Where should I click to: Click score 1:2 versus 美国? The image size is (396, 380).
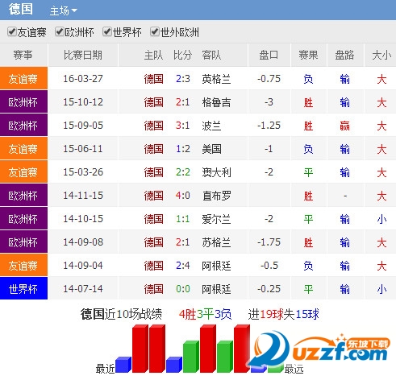click(x=183, y=149)
